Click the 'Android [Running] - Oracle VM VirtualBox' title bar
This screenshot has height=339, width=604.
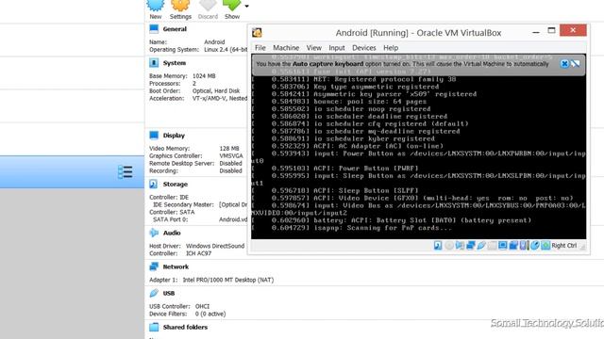point(418,33)
